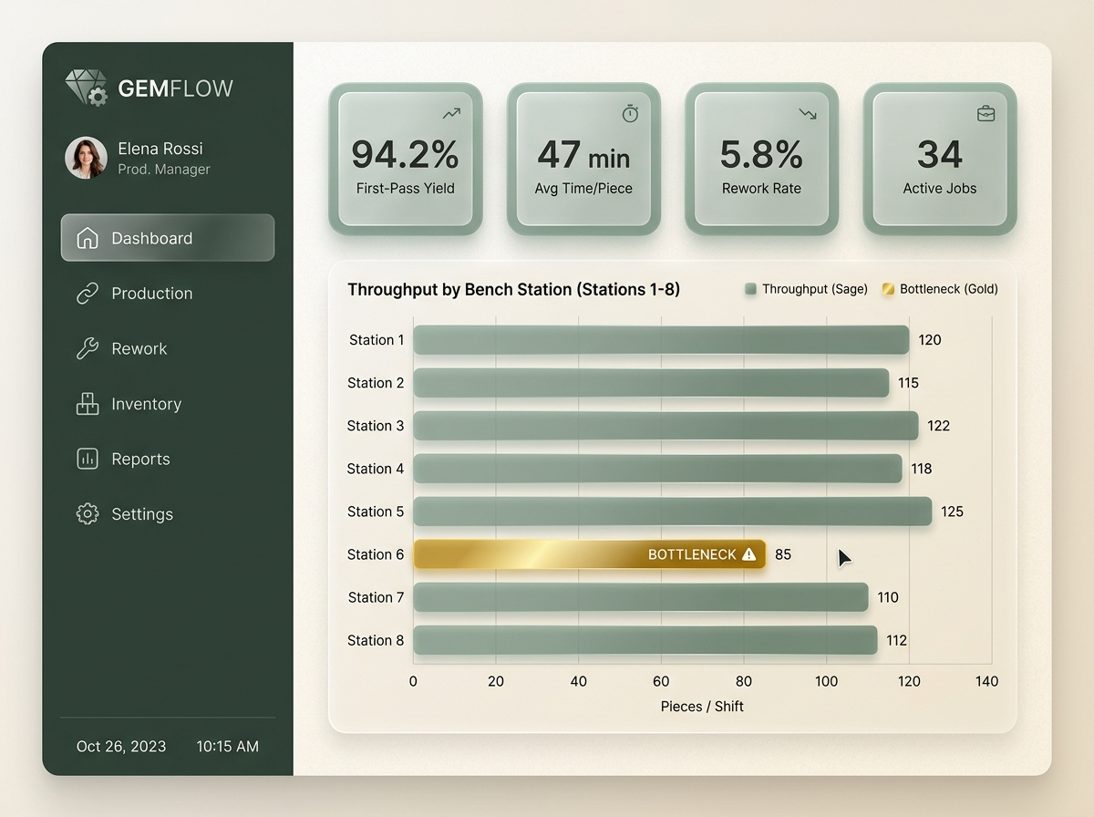Select the Station 8 throughput bar
The width and height of the screenshot is (1094, 817).
[x=645, y=640]
